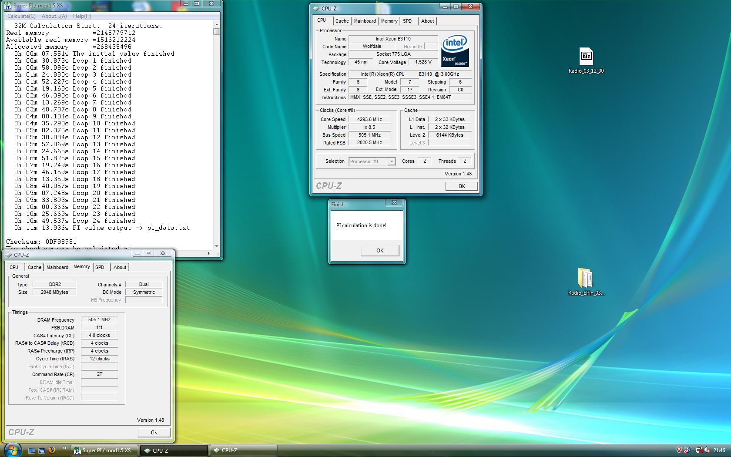The image size is (731, 457).
Task: Click the FSB:DRAM 1:1 field
Action: (99, 327)
